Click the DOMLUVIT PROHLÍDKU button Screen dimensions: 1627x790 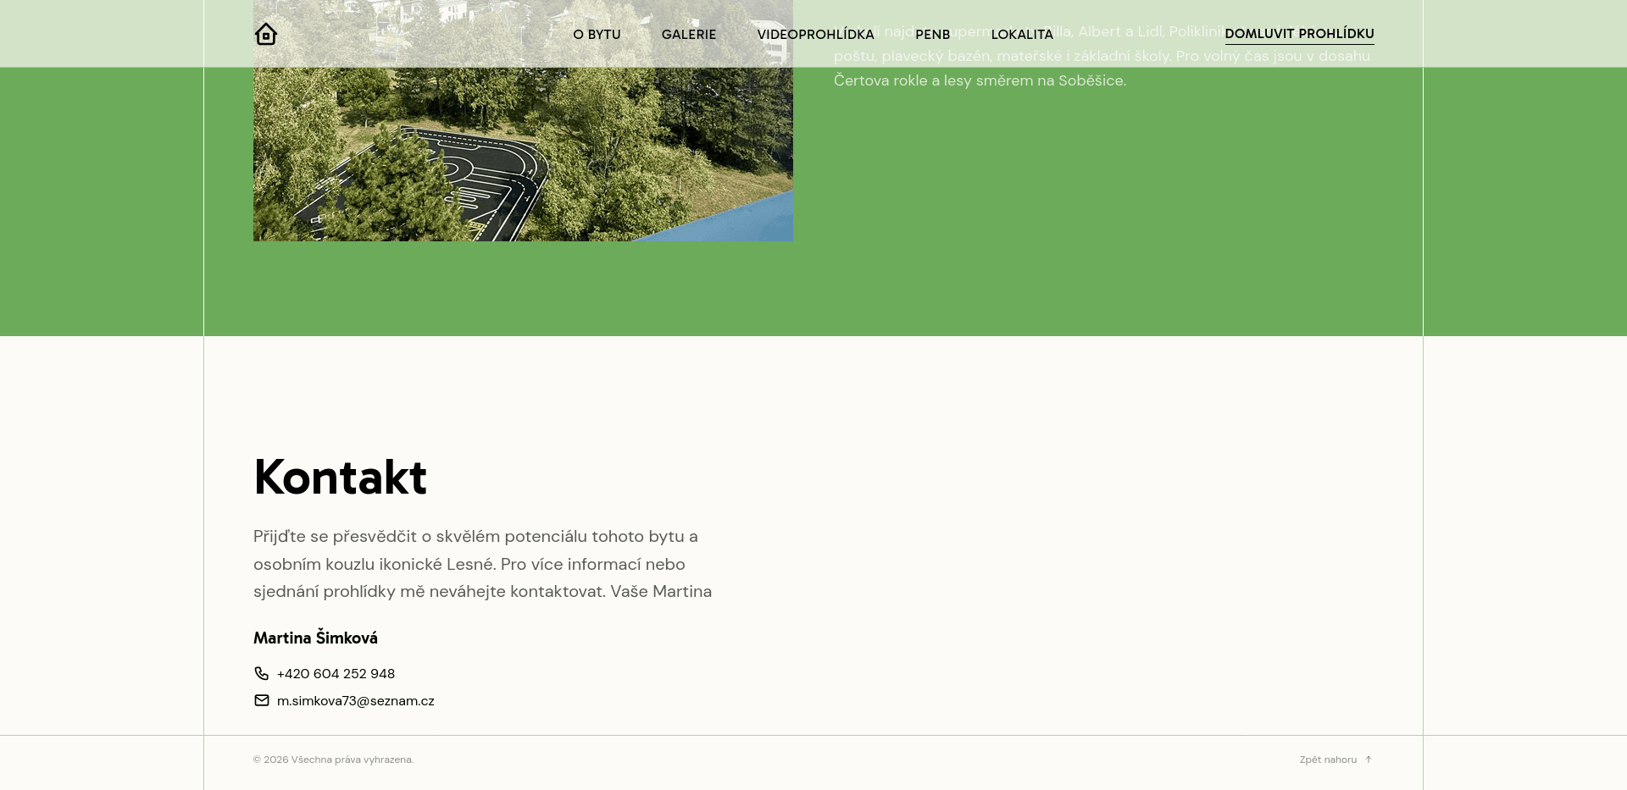[x=1299, y=34]
